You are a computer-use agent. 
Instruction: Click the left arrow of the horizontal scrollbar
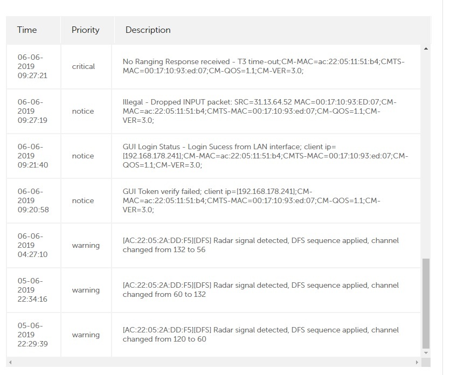[x=9, y=362]
